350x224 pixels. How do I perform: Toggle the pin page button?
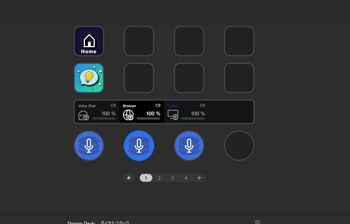(x=128, y=178)
